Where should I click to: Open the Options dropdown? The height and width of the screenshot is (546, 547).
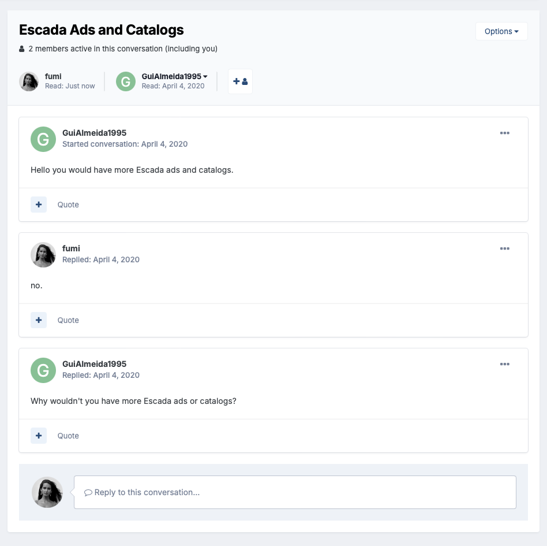pos(501,31)
